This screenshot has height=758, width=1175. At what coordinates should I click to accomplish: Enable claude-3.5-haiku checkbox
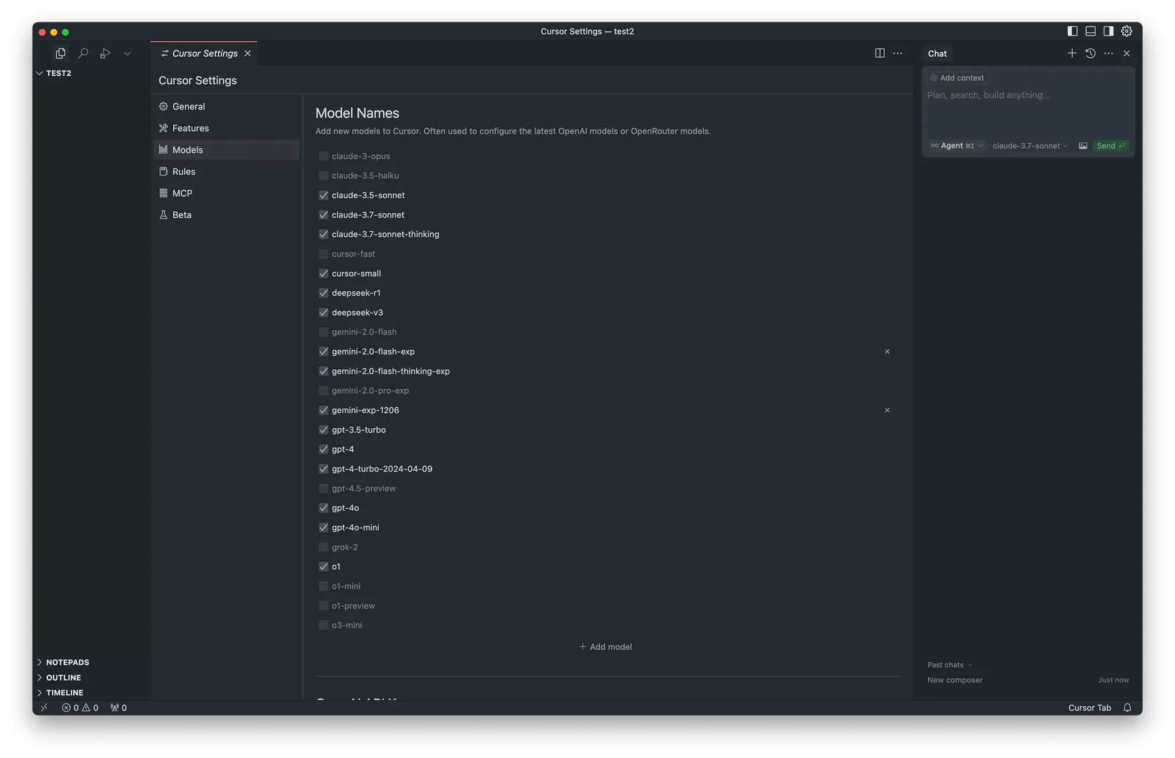pos(324,175)
